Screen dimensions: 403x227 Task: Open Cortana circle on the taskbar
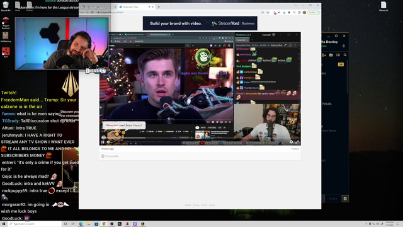pos(65,224)
